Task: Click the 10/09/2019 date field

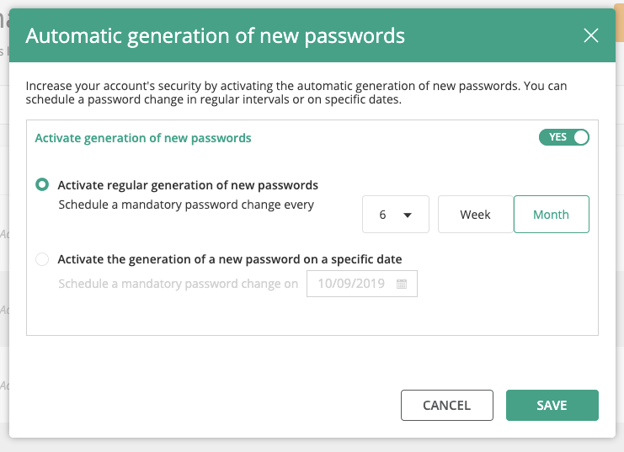Action: 362,284
